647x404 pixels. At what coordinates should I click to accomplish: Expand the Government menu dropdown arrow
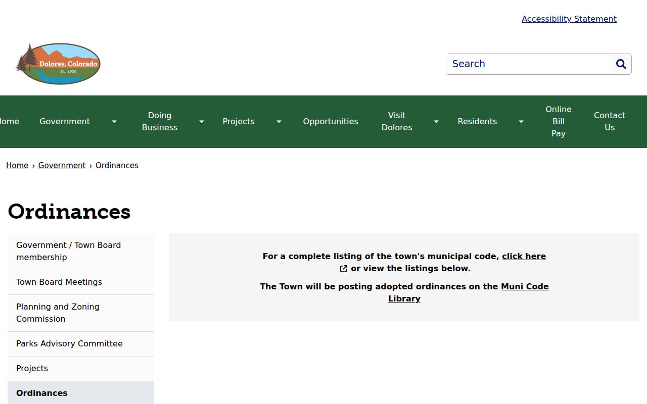pyautogui.click(x=114, y=122)
